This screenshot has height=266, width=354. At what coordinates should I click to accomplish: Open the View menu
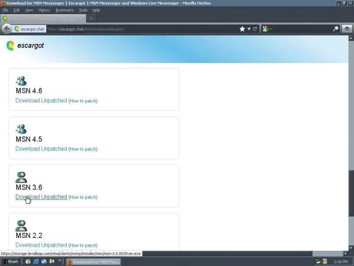click(29, 10)
